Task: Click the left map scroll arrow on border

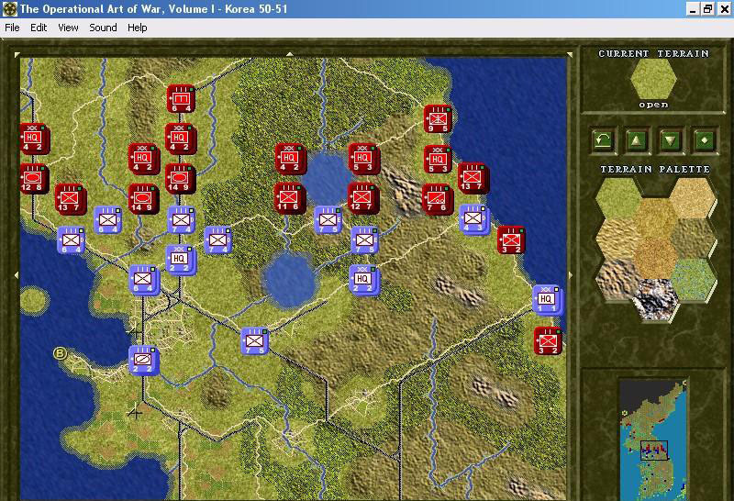Action: [x=15, y=275]
